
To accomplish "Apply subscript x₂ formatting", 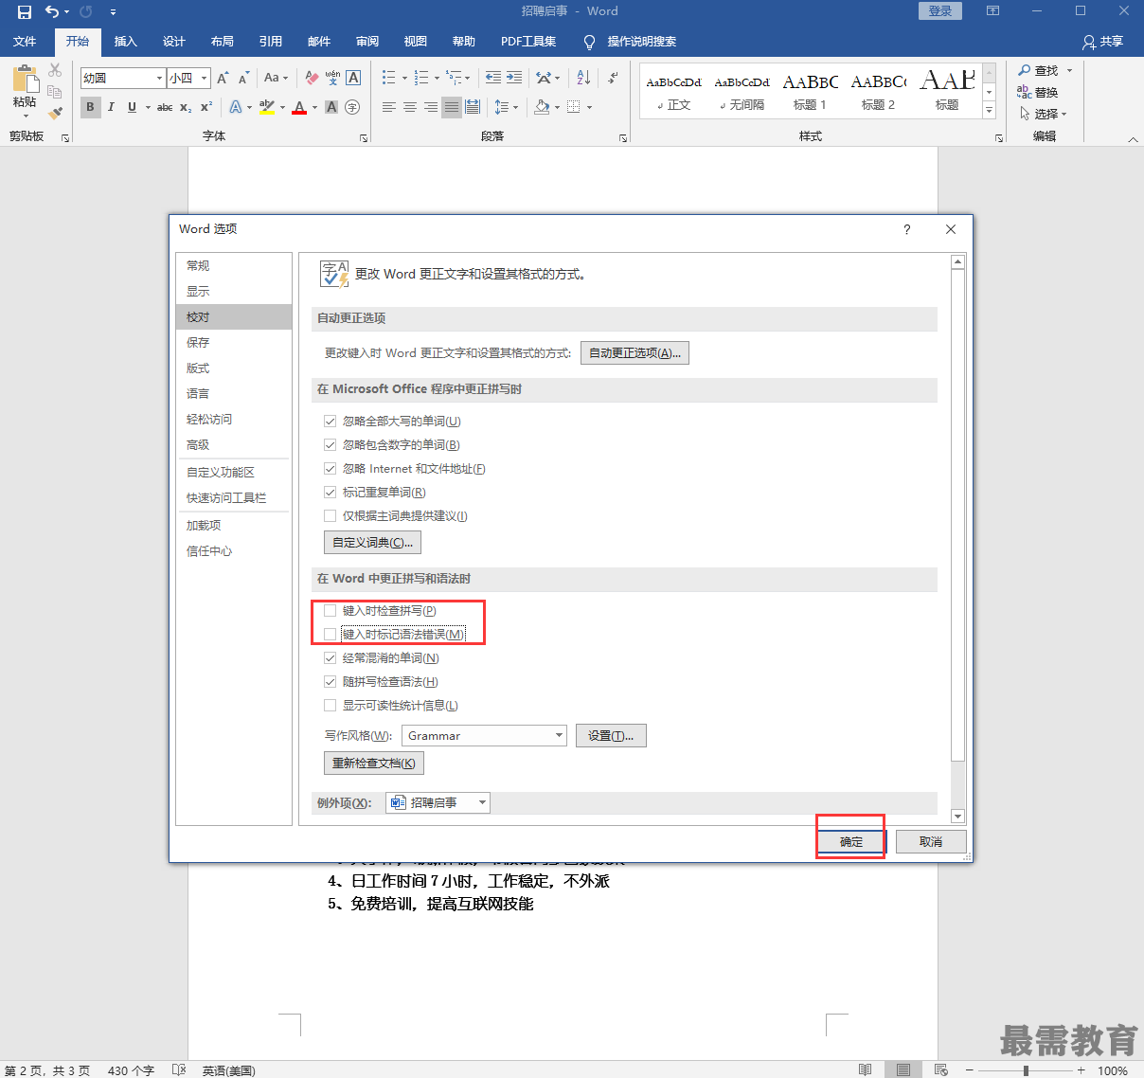I will [x=186, y=107].
